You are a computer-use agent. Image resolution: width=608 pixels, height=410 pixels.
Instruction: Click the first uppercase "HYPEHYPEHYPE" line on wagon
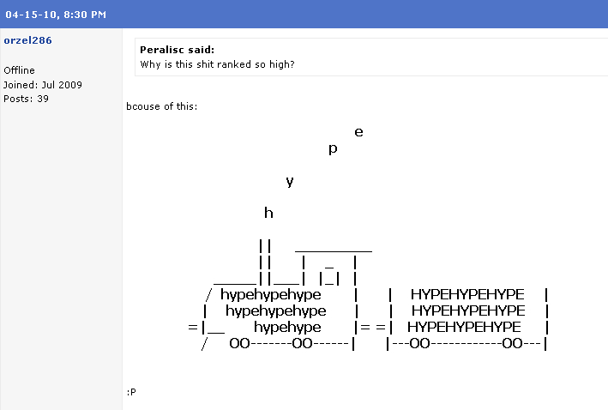467,294
